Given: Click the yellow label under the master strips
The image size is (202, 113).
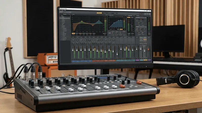Looking at the screenshot, I should click(x=145, y=60).
